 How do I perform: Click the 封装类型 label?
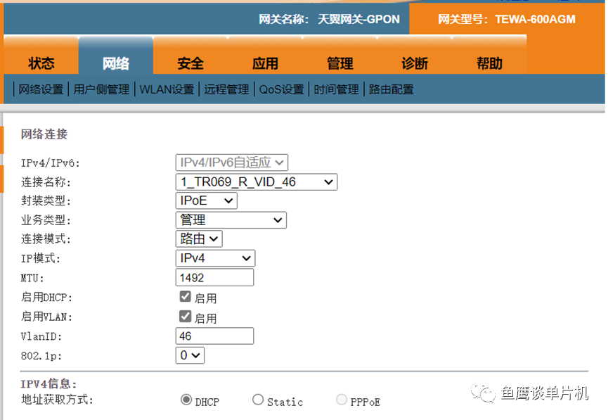click(46, 201)
